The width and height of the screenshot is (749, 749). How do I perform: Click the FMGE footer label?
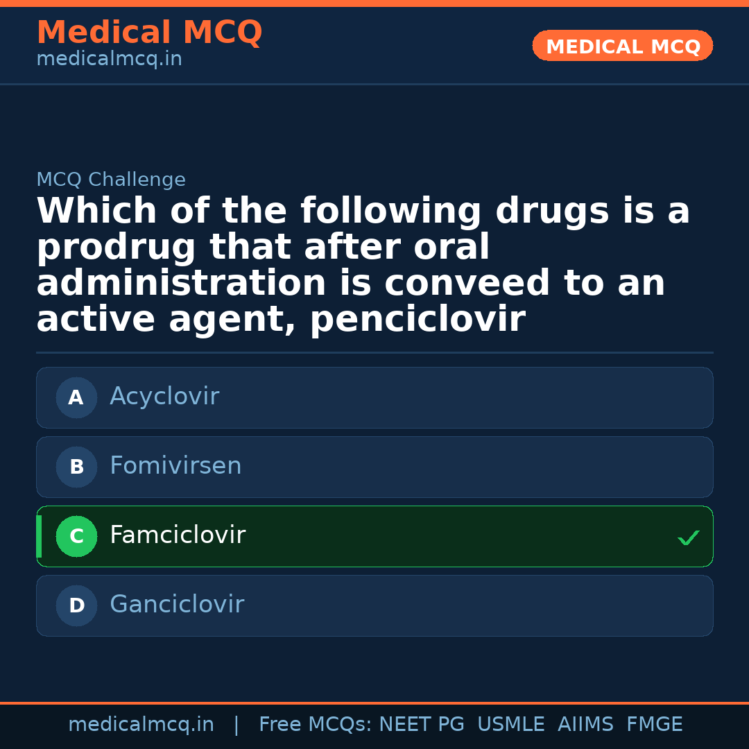[x=654, y=725]
